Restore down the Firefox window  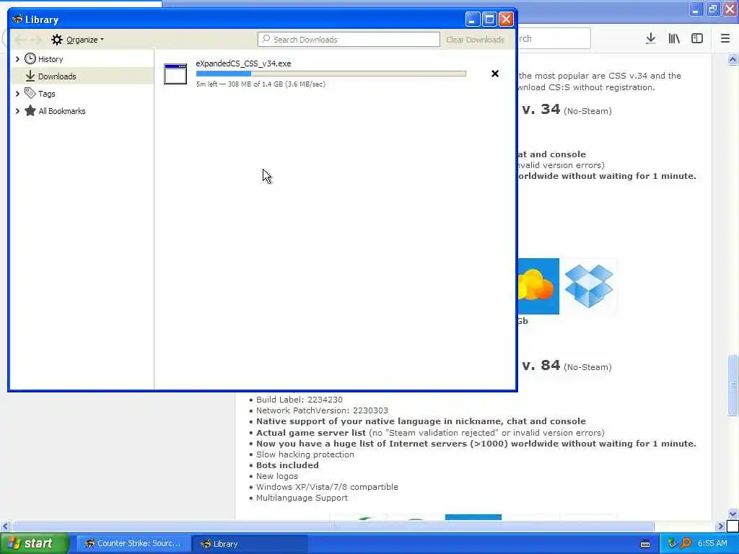712,9
